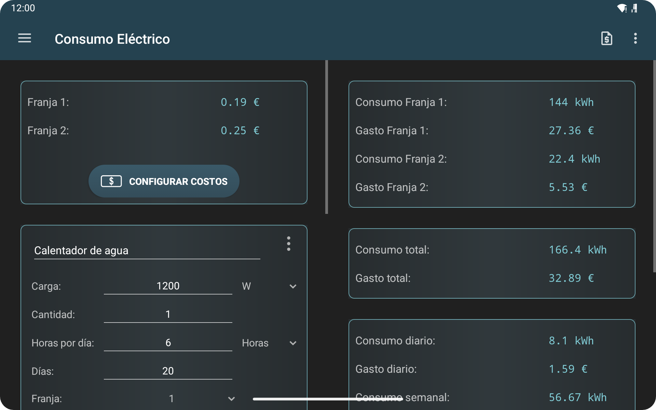Click the Franja 1 price 0.19 €
Screen dimensions: 656x410
coord(240,102)
